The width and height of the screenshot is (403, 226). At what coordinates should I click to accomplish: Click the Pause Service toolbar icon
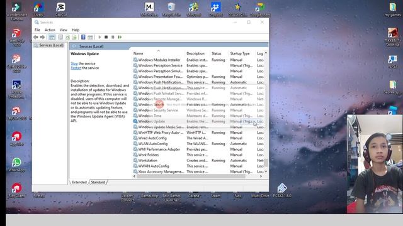pyautogui.click(x=113, y=37)
